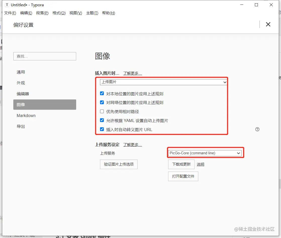
Task: Switch to the 外观 settings section
Action: pos(21,83)
